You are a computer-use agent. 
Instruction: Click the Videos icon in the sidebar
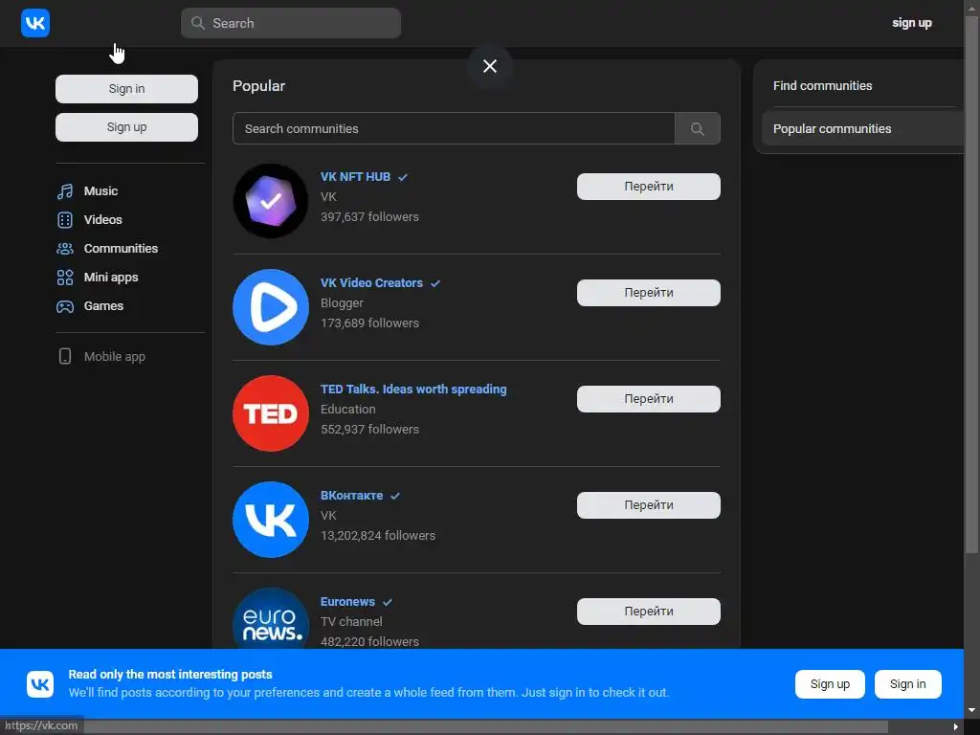tap(65, 220)
